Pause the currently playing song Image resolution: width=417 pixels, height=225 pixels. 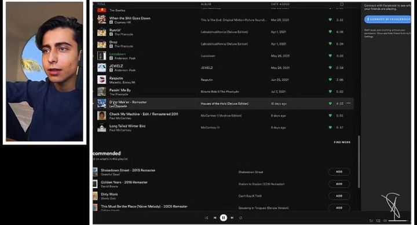pyautogui.click(x=224, y=218)
